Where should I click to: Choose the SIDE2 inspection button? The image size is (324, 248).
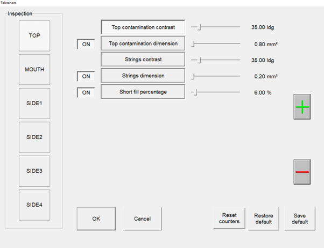(x=34, y=137)
